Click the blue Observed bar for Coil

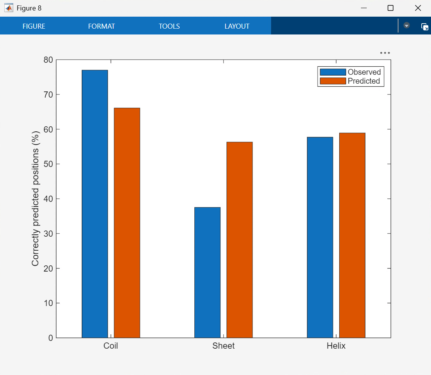(x=94, y=203)
